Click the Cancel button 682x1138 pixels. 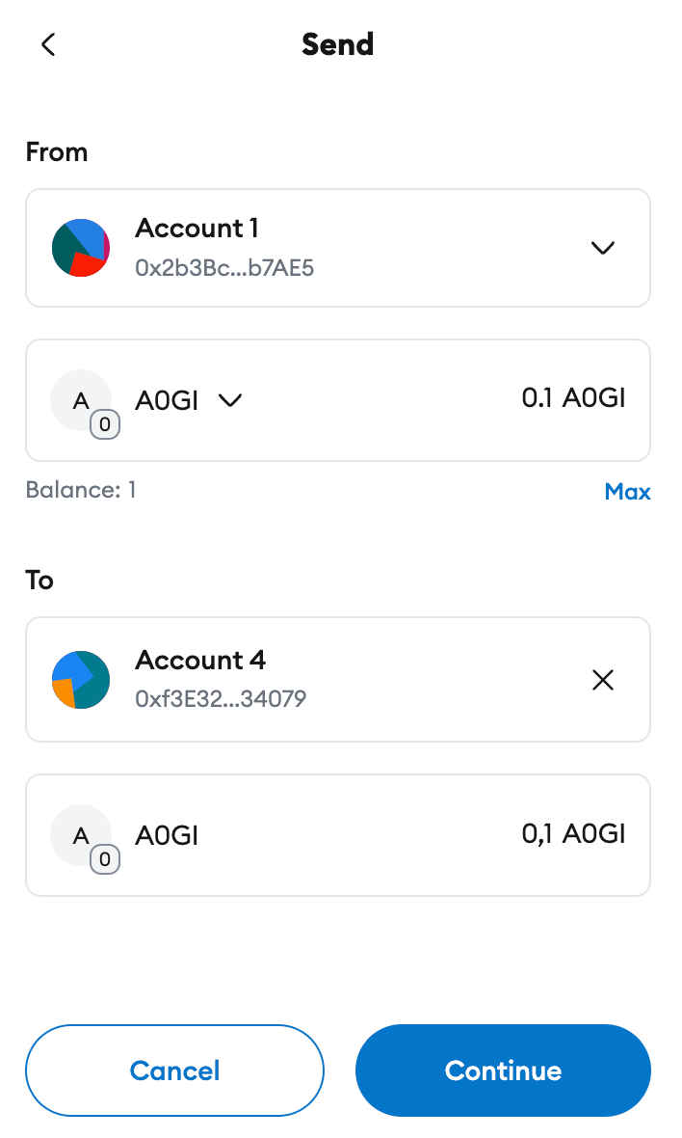coord(174,1070)
